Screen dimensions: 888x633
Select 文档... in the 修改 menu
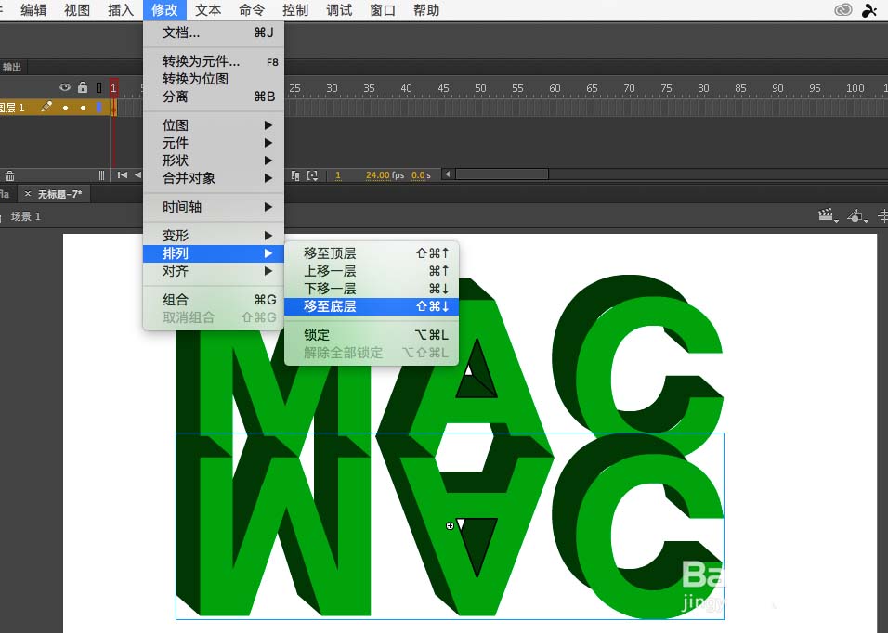[x=213, y=32]
